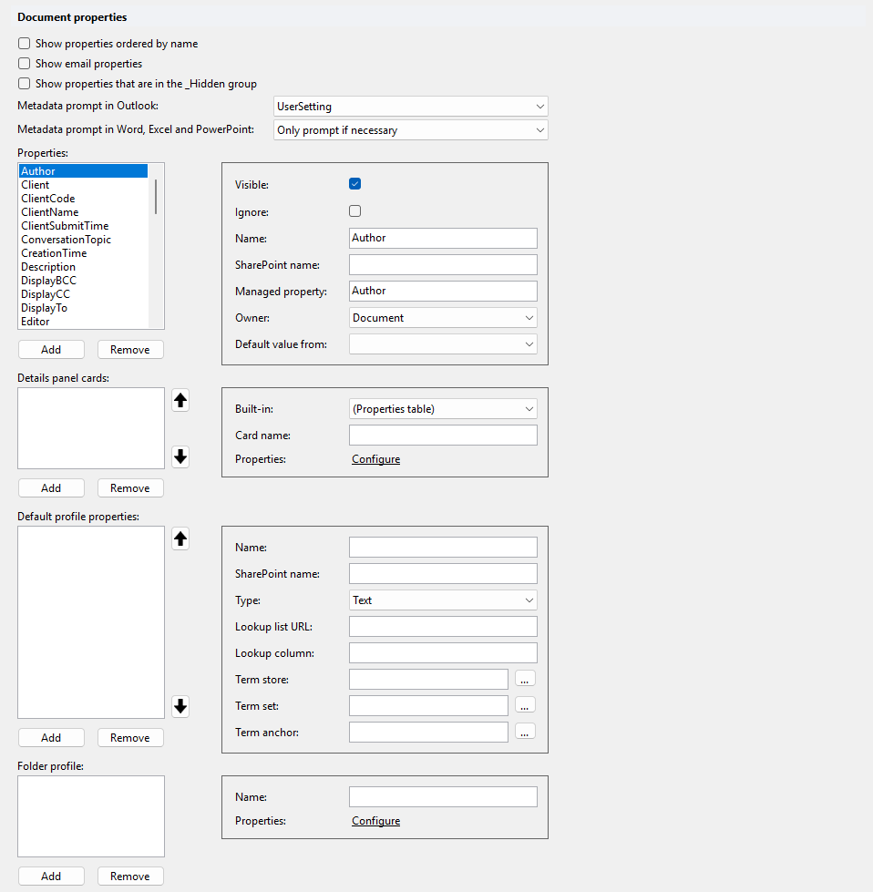Select Client in Properties list
This screenshot has width=873, height=892.
coord(83,185)
